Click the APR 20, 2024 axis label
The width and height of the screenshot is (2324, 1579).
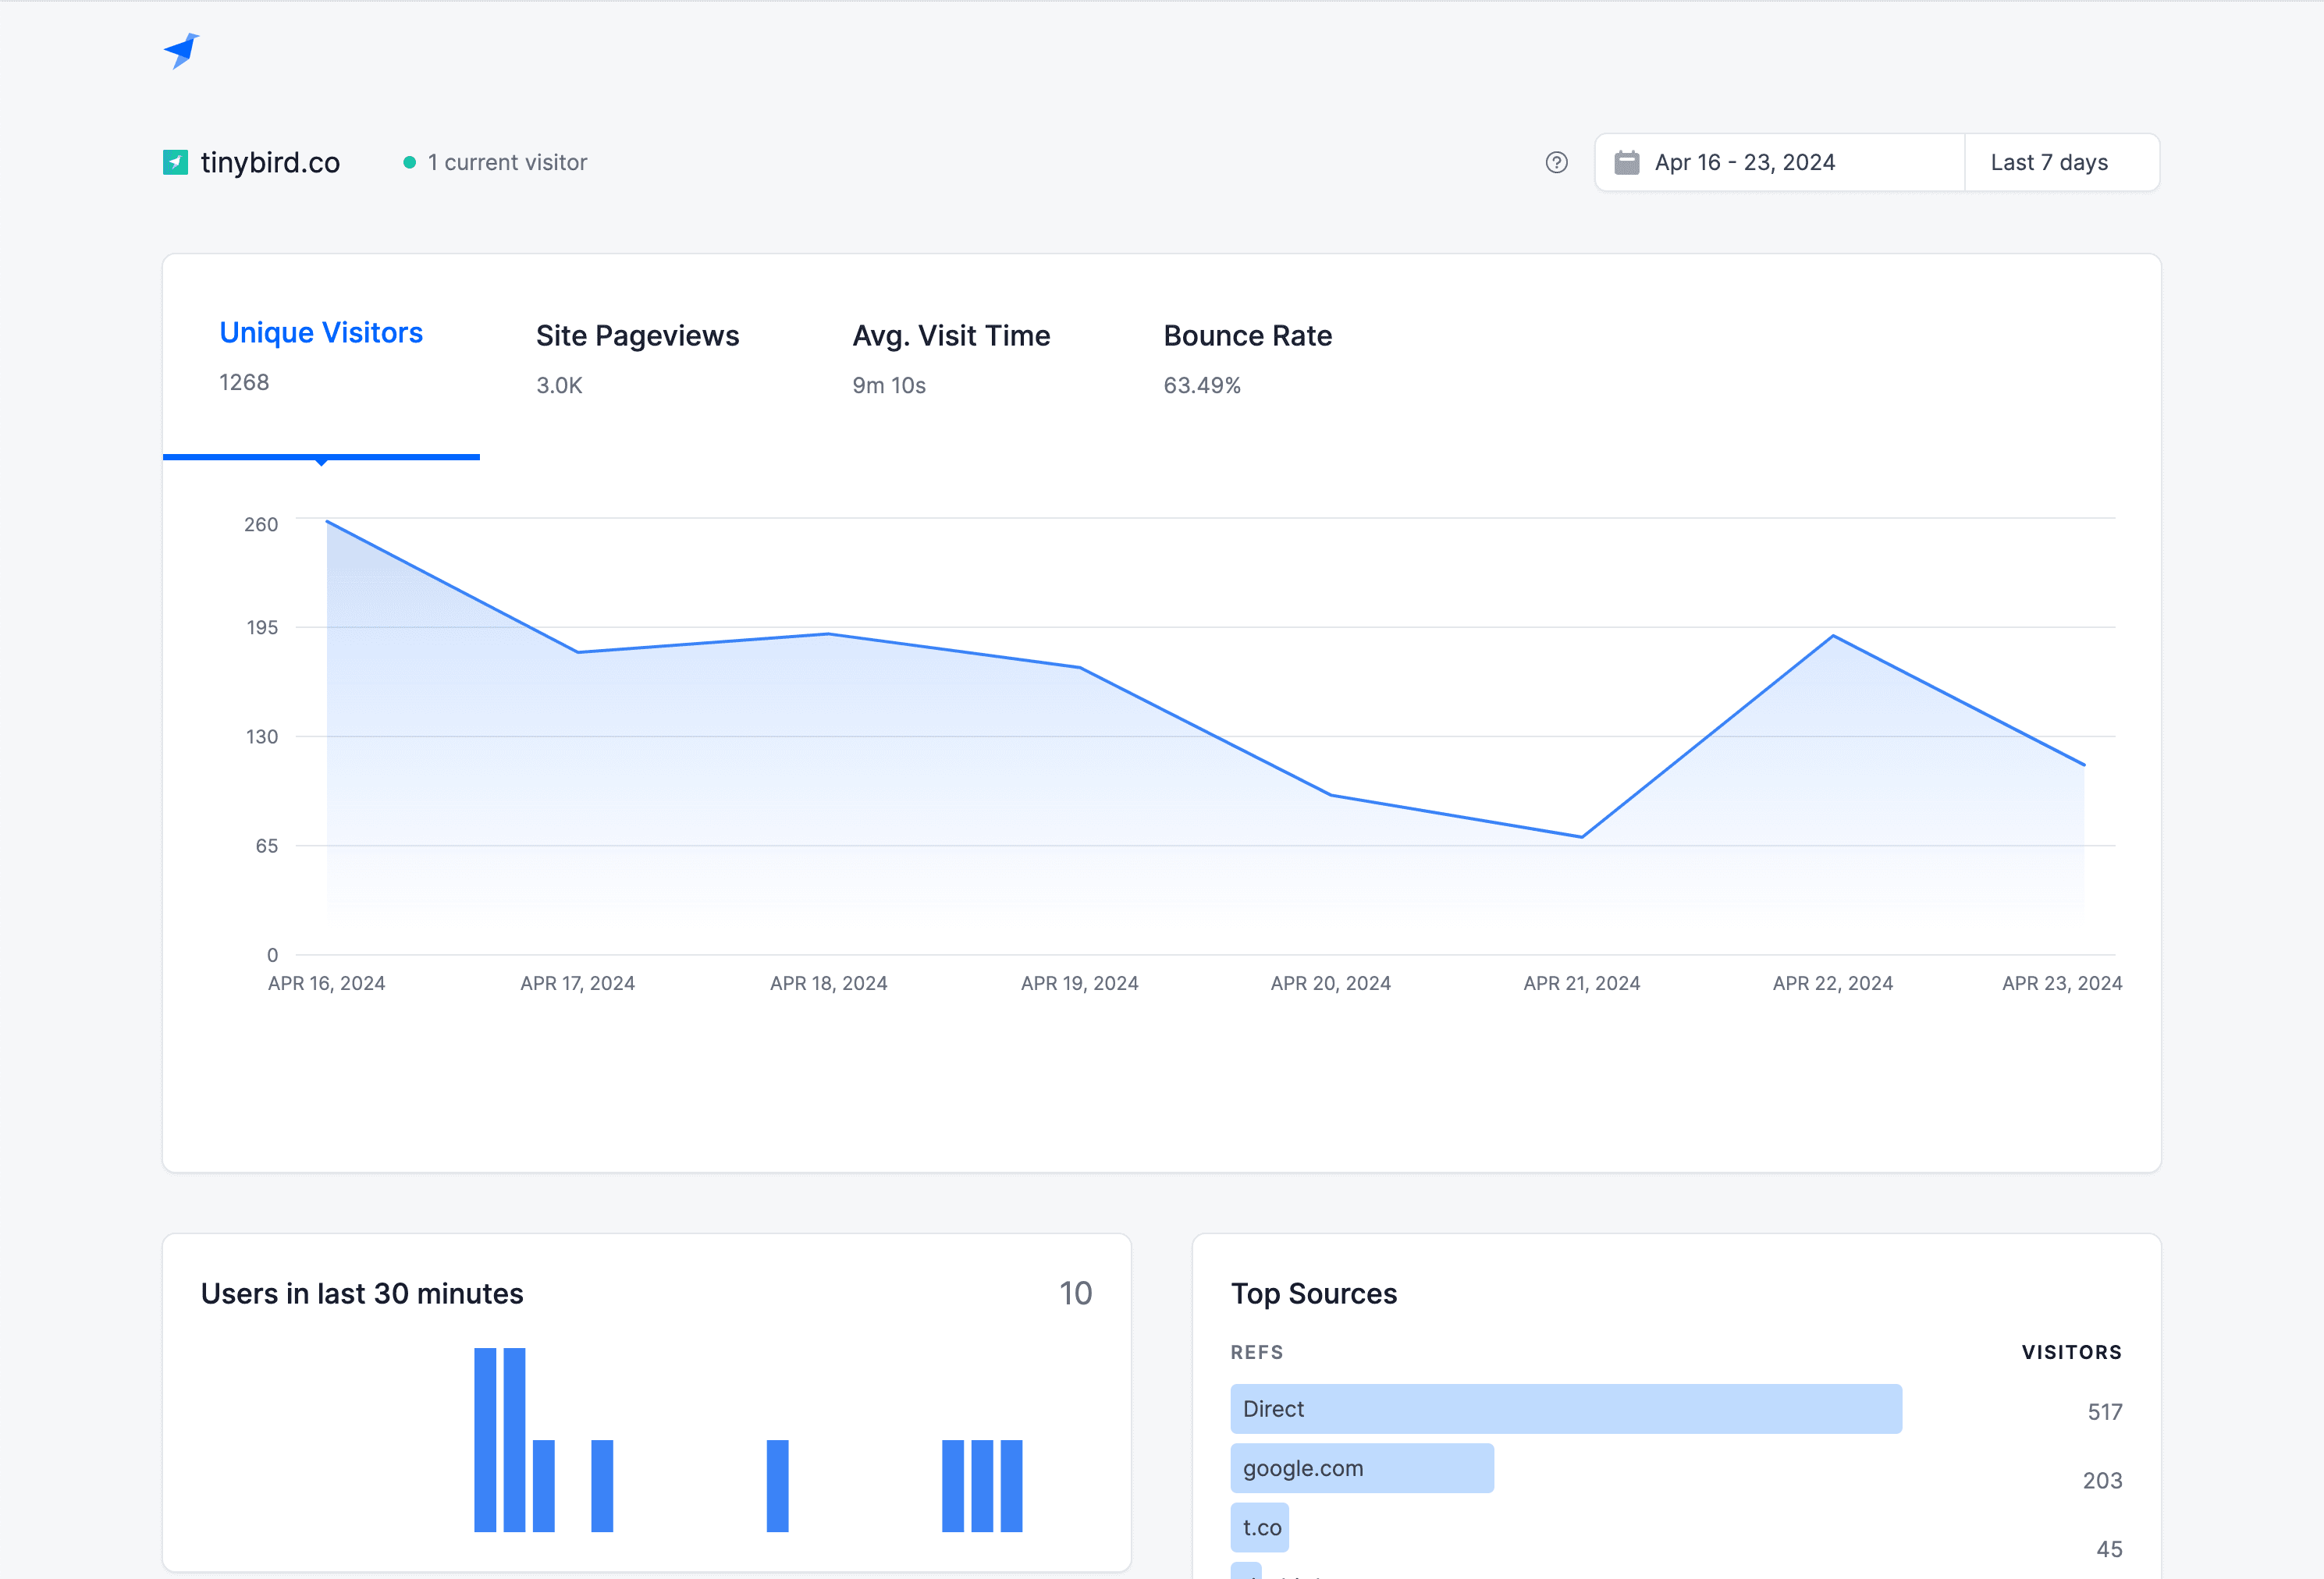[x=1330, y=982]
